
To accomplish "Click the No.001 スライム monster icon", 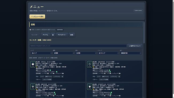I will pyautogui.click(x=33, y=64).
